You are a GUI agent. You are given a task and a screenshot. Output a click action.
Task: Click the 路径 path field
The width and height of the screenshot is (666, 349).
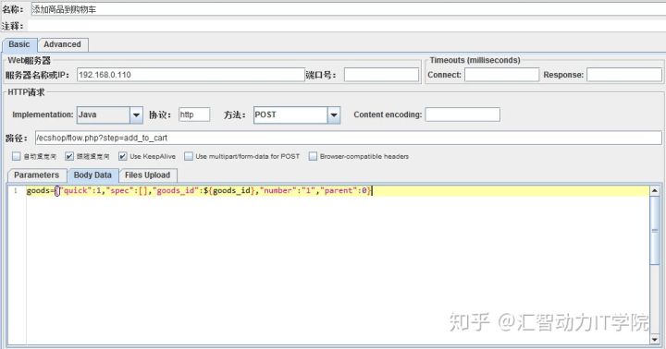pyautogui.click(x=349, y=138)
